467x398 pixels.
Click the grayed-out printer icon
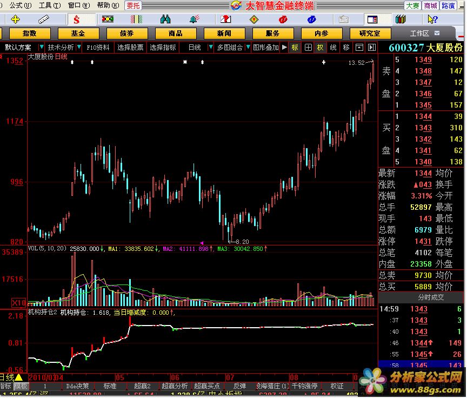[343, 19]
